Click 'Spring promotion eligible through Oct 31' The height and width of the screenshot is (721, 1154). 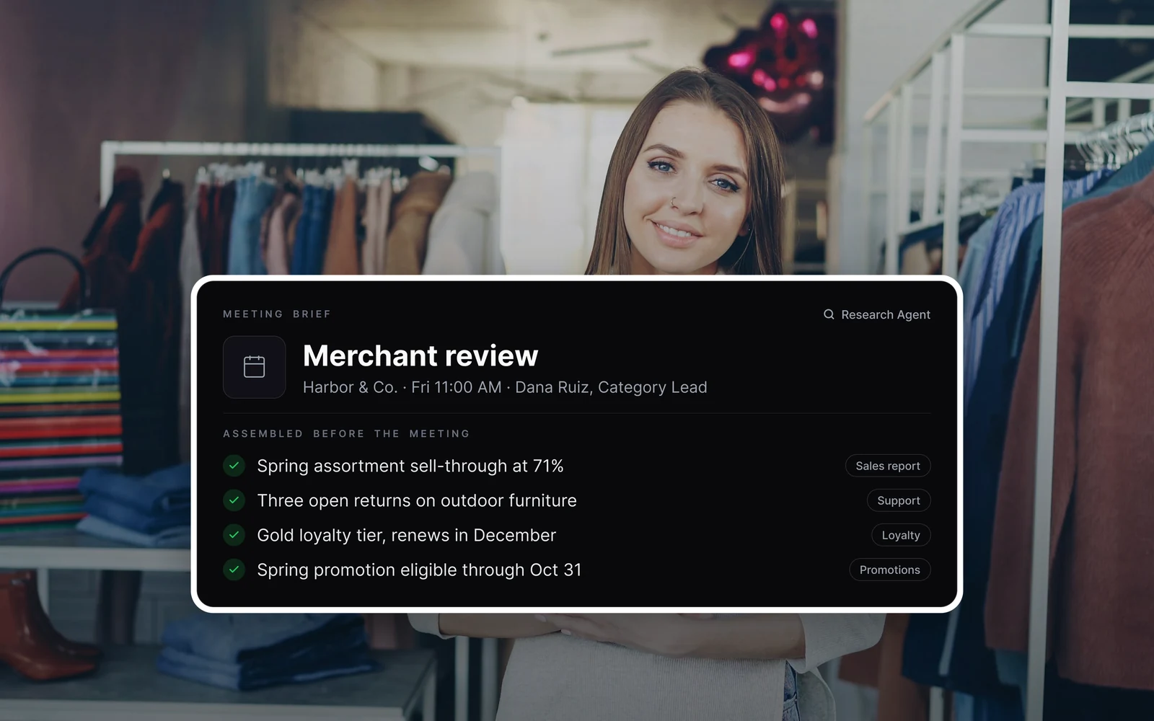click(x=419, y=570)
